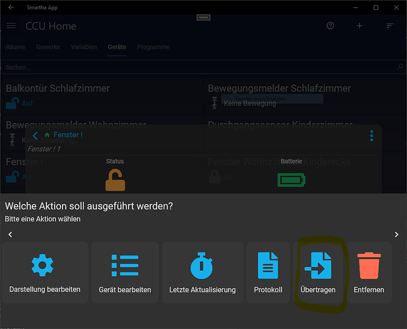
Task: Open Gerät bearbeiten list action
Action: click(125, 265)
